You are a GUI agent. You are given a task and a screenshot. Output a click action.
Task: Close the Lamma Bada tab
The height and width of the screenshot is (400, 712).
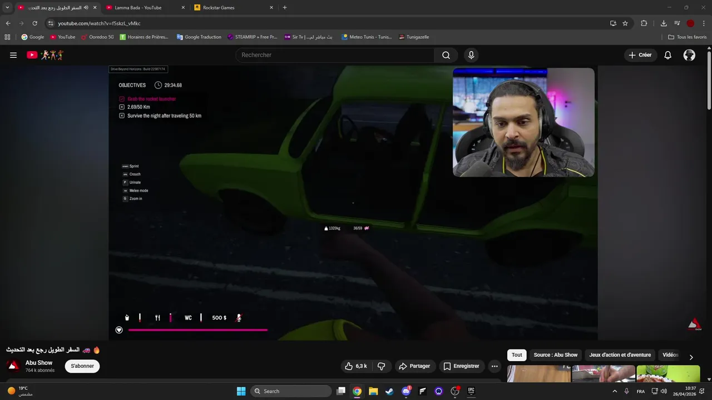pyautogui.click(x=183, y=8)
